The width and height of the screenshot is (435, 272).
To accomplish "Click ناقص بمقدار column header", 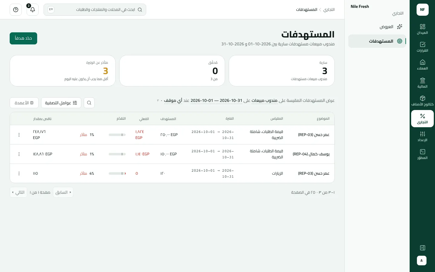I will tap(42, 119).
